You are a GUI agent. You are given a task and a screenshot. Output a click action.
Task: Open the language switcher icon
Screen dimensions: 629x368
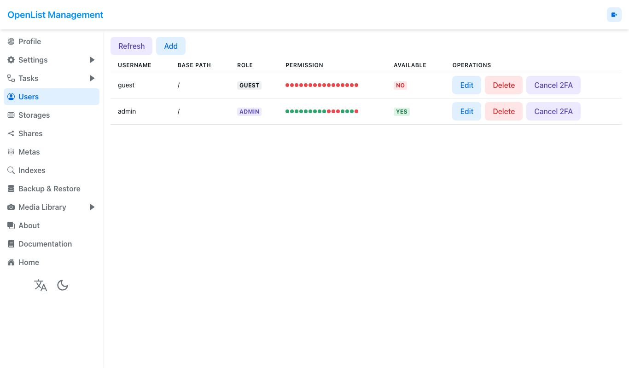(41, 285)
